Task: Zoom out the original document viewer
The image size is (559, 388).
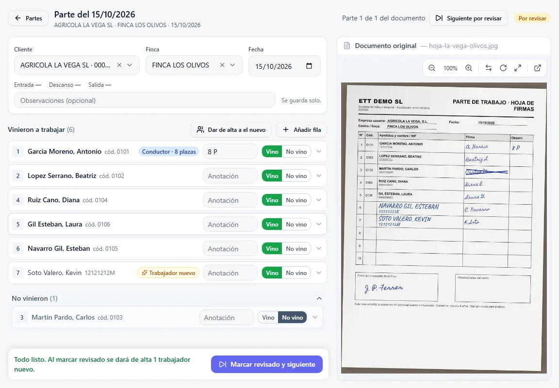Action: point(432,68)
